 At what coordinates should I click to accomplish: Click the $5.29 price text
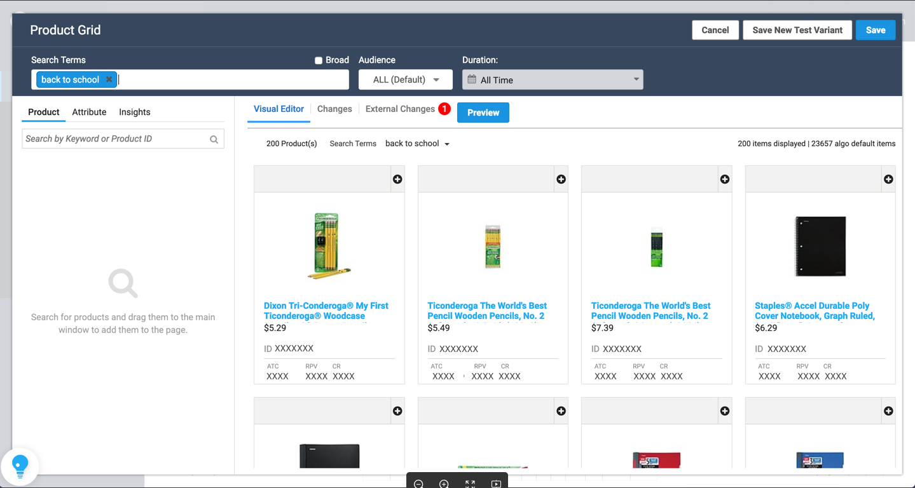(275, 328)
